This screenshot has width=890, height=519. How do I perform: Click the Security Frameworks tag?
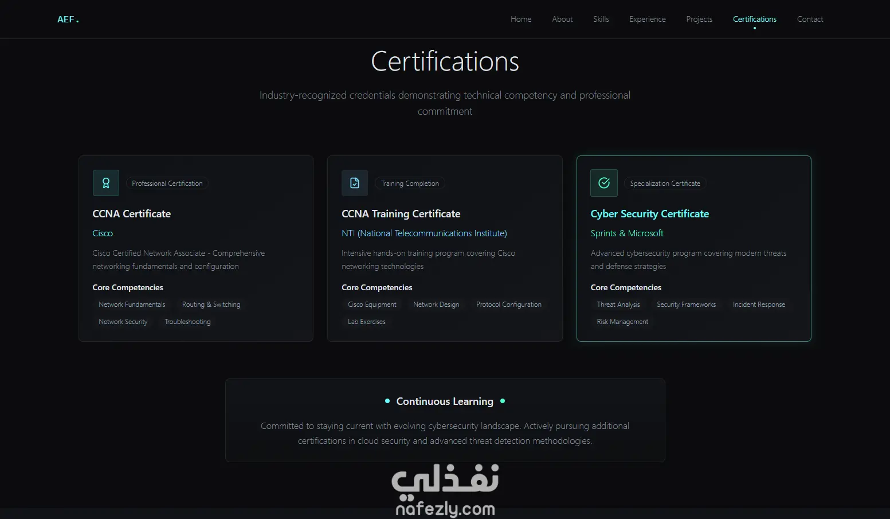coord(687,305)
